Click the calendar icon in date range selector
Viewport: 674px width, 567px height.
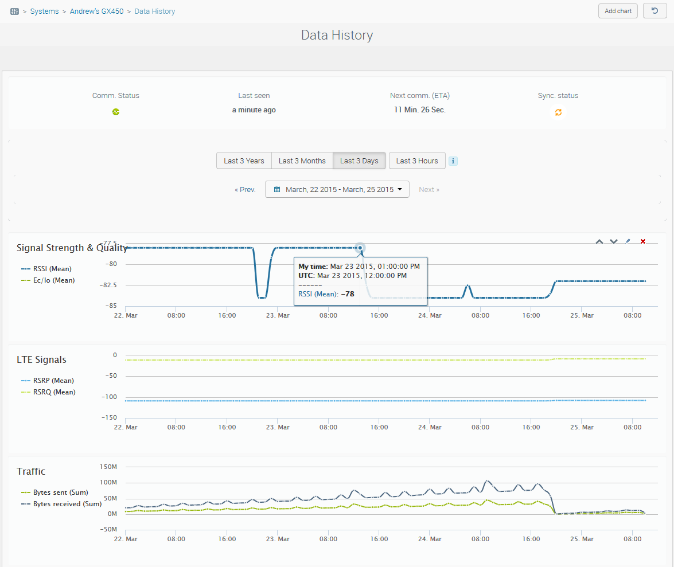(276, 189)
